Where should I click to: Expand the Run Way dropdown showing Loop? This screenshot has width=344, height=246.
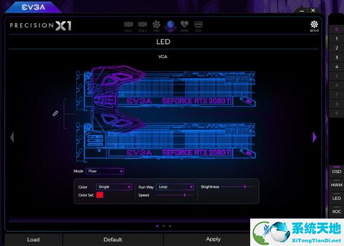point(175,187)
